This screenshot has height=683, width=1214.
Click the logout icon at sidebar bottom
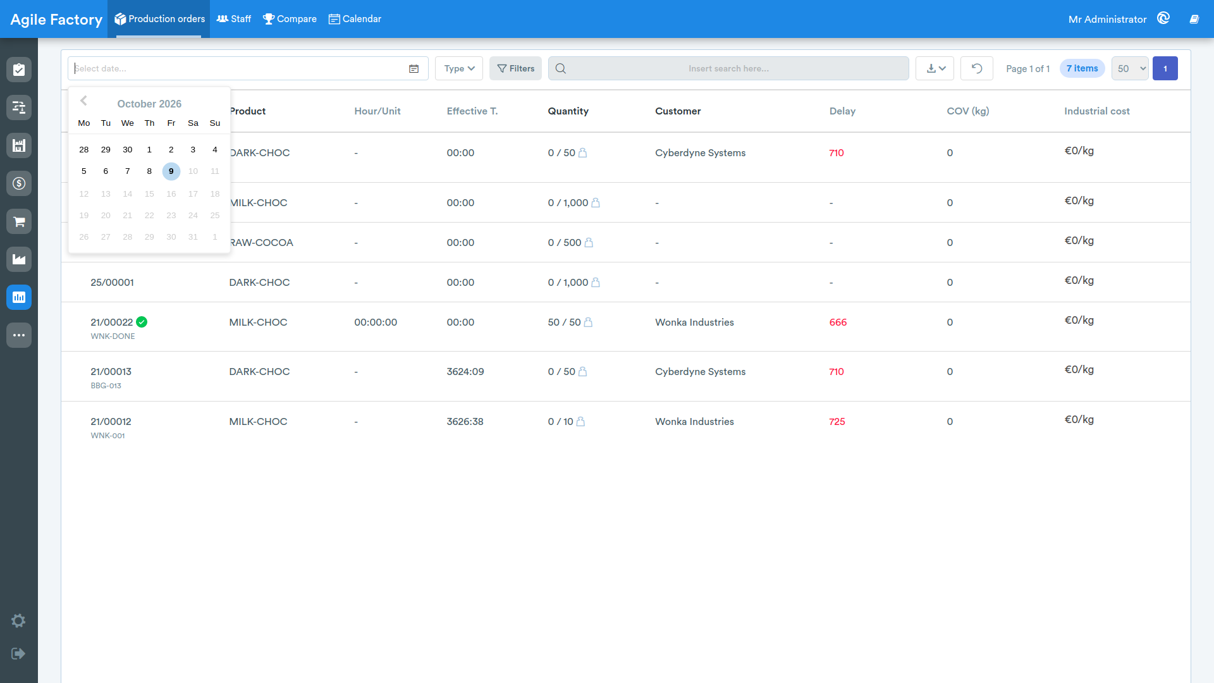[18, 653]
